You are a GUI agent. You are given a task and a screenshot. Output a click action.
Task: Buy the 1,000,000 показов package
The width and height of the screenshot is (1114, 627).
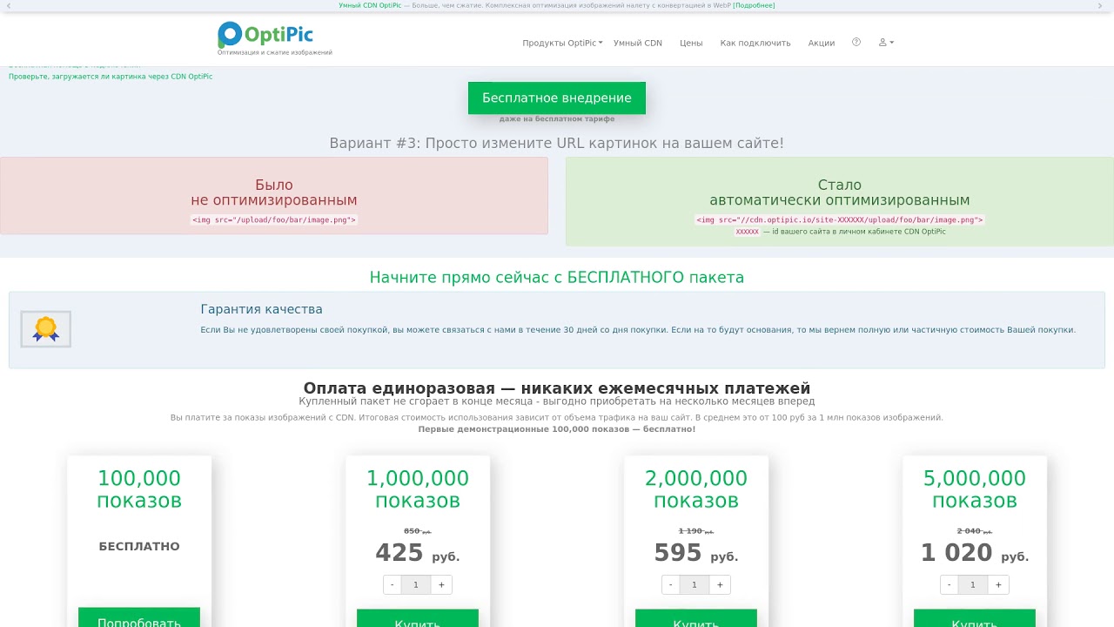click(418, 617)
